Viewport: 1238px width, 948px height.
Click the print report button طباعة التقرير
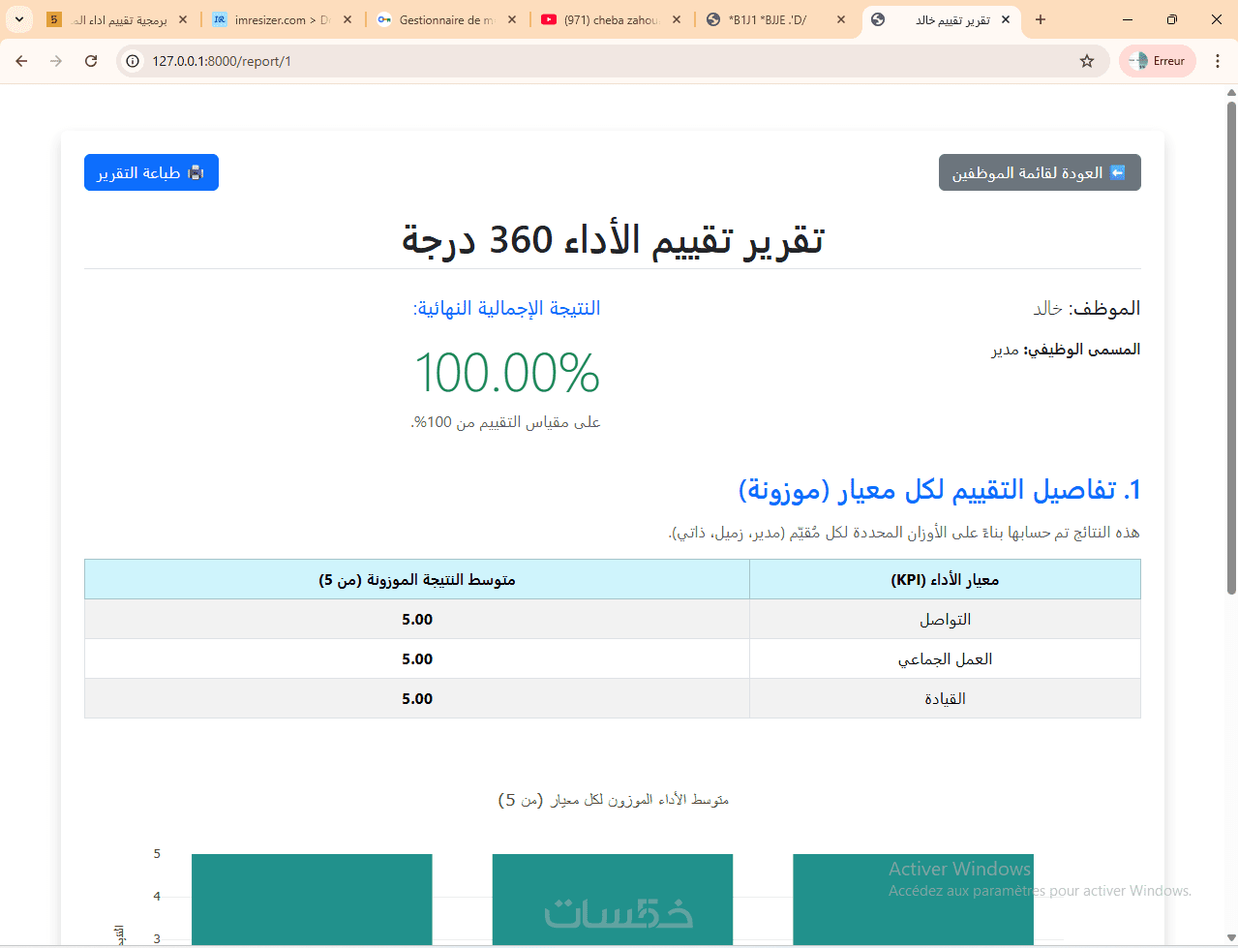click(151, 172)
